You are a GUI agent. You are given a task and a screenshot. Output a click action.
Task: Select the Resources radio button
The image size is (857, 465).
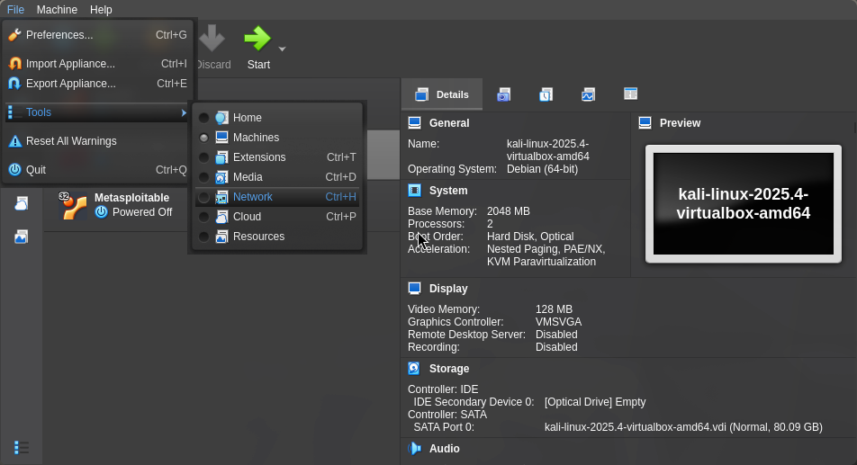coord(203,237)
